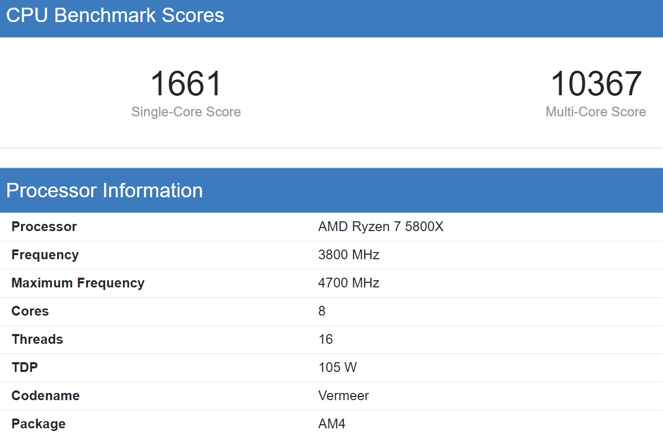Select the cores value 8
This screenshot has height=436, width=663.
322,311
